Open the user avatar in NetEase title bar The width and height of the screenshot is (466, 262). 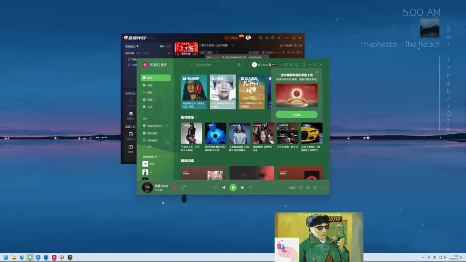coord(254,65)
